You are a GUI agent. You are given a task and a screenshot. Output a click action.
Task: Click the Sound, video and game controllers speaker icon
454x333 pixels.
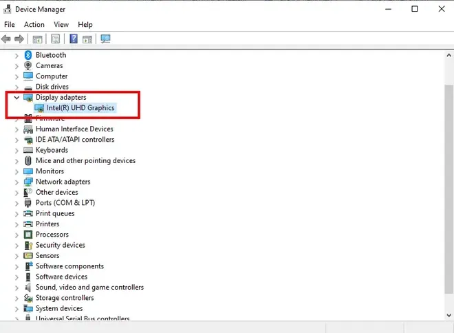pos(28,288)
